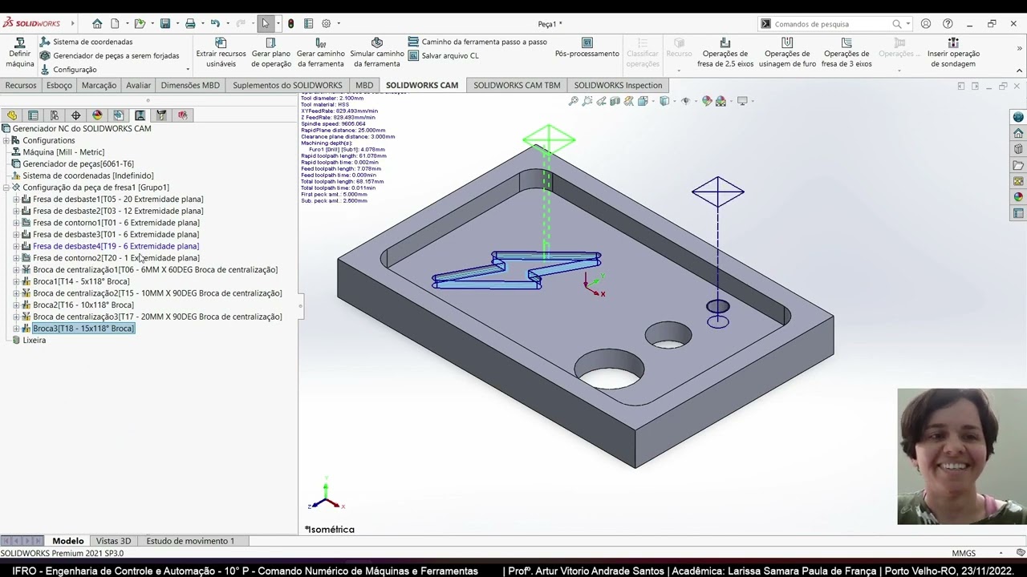The image size is (1027, 577).
Task: Save the part using the Save disk icon
Action: coord(164,23)
